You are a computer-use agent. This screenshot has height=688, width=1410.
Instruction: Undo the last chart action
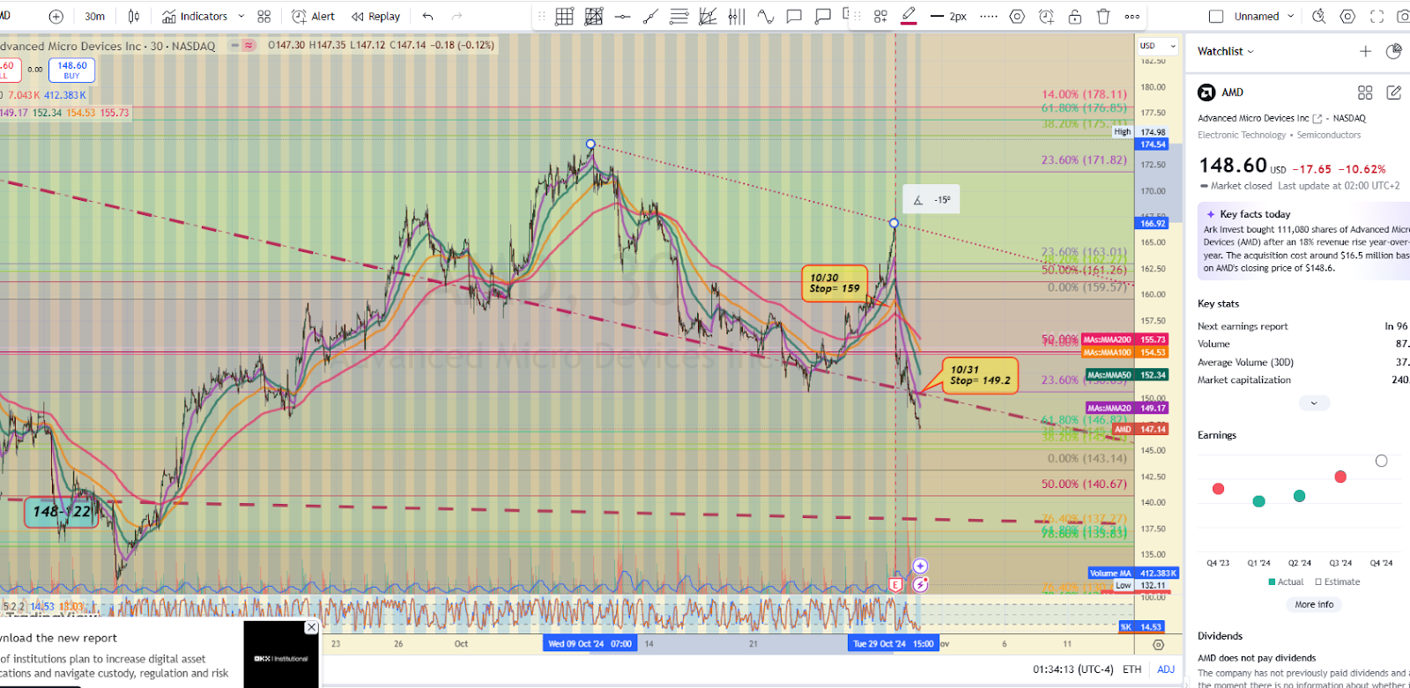coord(428,16)
